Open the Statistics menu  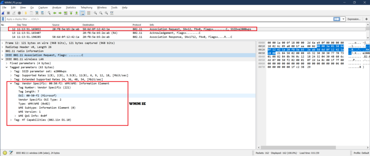(x=71, y=8)
